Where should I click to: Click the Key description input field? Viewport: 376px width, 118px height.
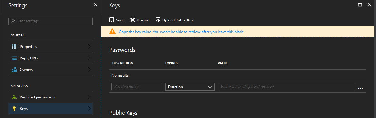[137, 87]
